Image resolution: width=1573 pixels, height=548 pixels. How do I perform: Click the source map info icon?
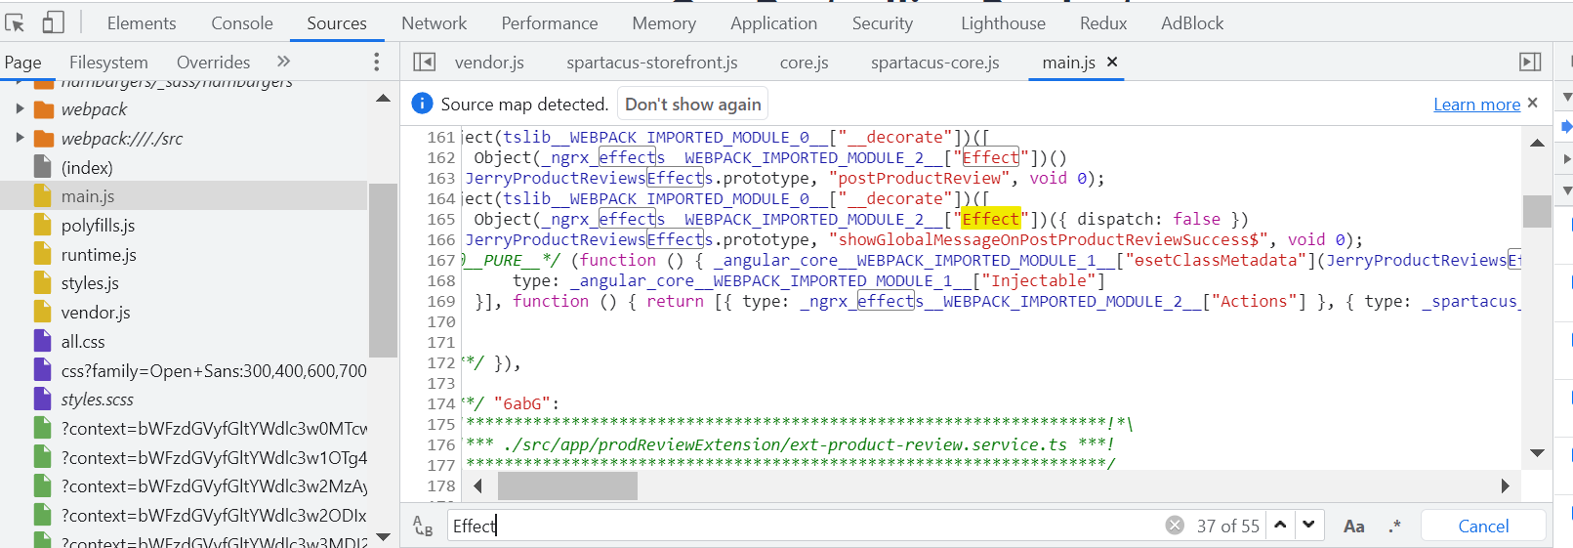(423, 104)
